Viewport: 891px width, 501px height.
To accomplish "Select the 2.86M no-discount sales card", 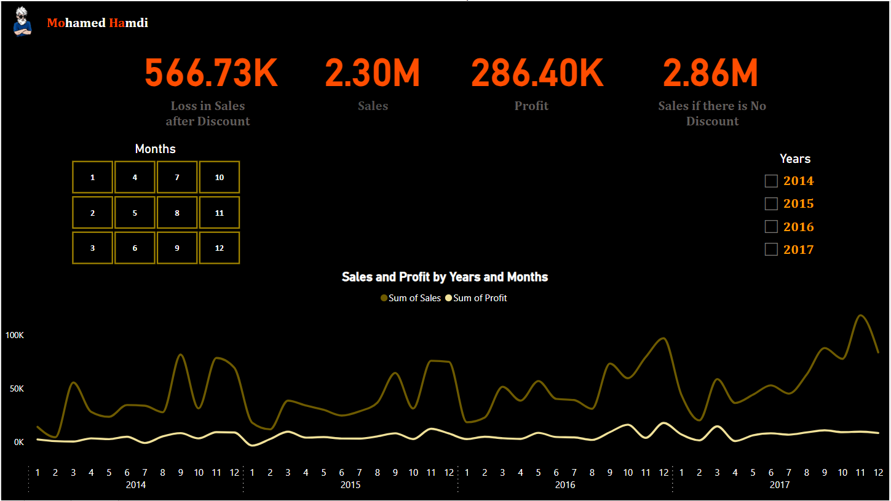I will (x=710, y=74).
